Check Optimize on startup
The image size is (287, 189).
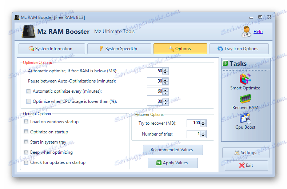[26, 132]
